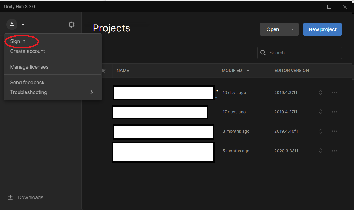This screenshot has height=210, width=354.
Task: Choose Create account menu entry
Action: pos(28,51)
